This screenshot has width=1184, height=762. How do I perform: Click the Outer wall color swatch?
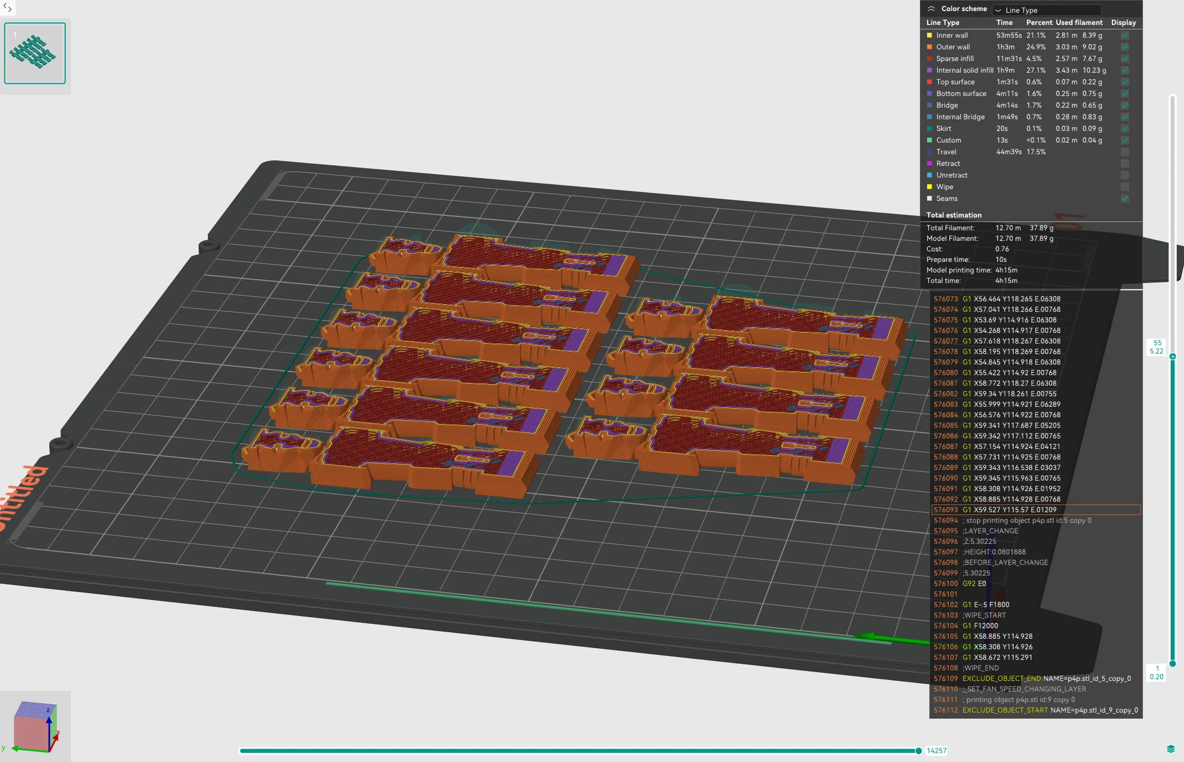929,47
